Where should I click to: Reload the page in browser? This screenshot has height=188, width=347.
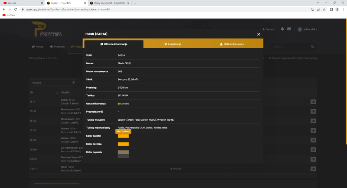(x=16, y=9)
